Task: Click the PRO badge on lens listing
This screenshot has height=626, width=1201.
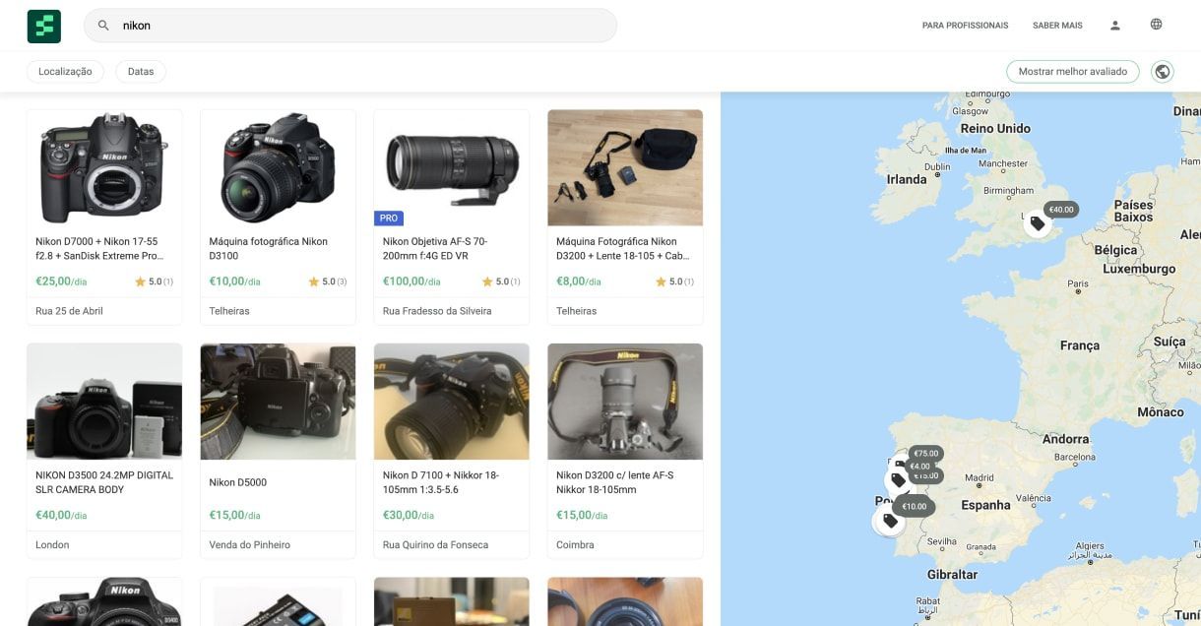Action: click(x=389, y=219)
